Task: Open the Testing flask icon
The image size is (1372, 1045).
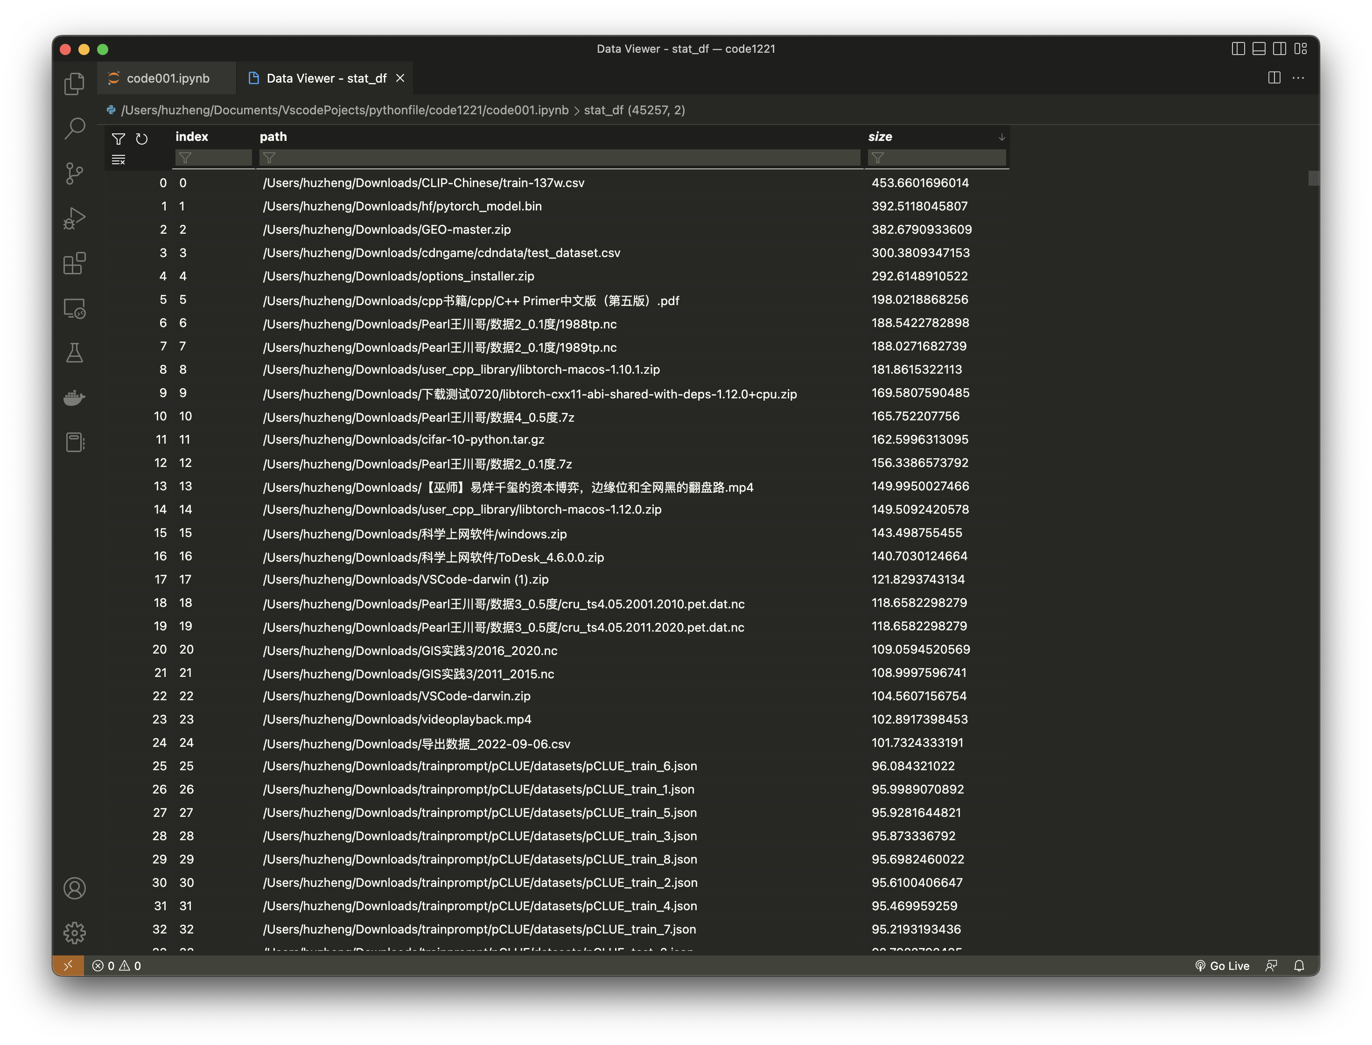Action: [74, 353]
